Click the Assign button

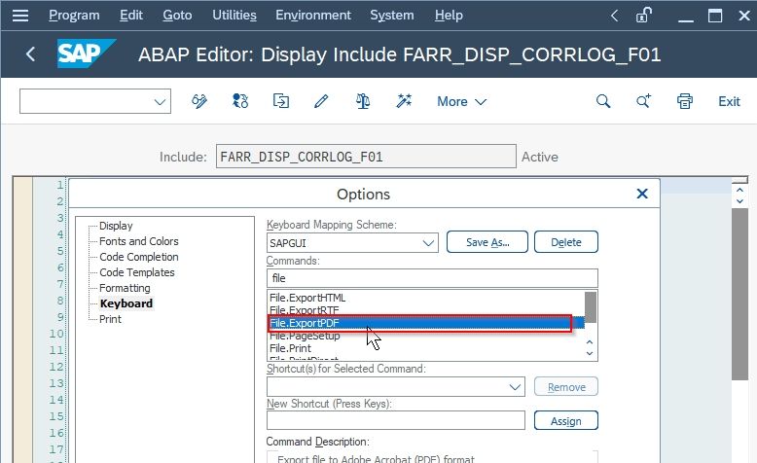[566, 420]
